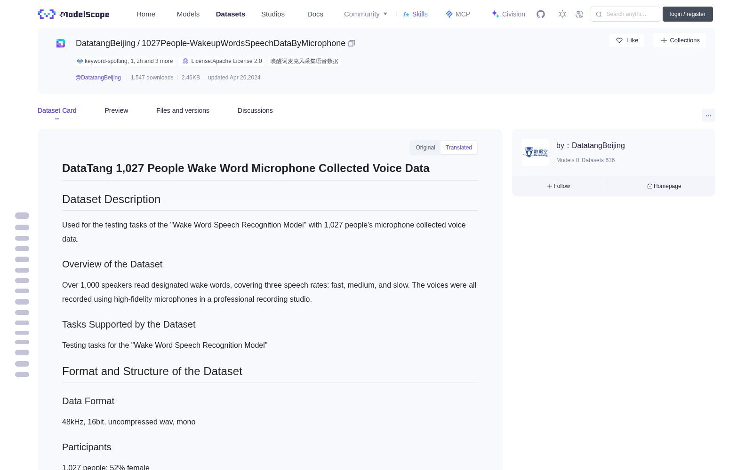Click the 'Dataset Description' heading
The image size is (753, 470).
[x=111, y=199]
